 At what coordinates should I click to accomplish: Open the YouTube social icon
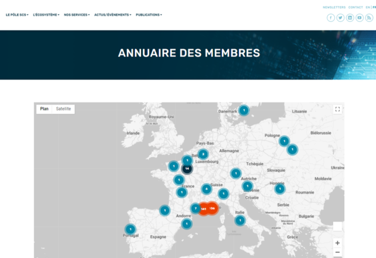[x=359, y=18]
